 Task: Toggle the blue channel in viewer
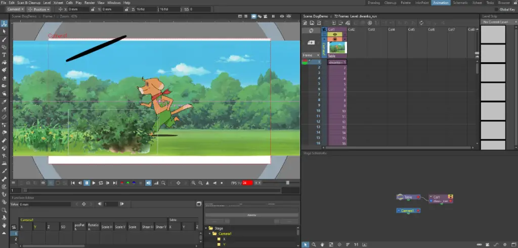pyautogui.click(x=134, y=183)
